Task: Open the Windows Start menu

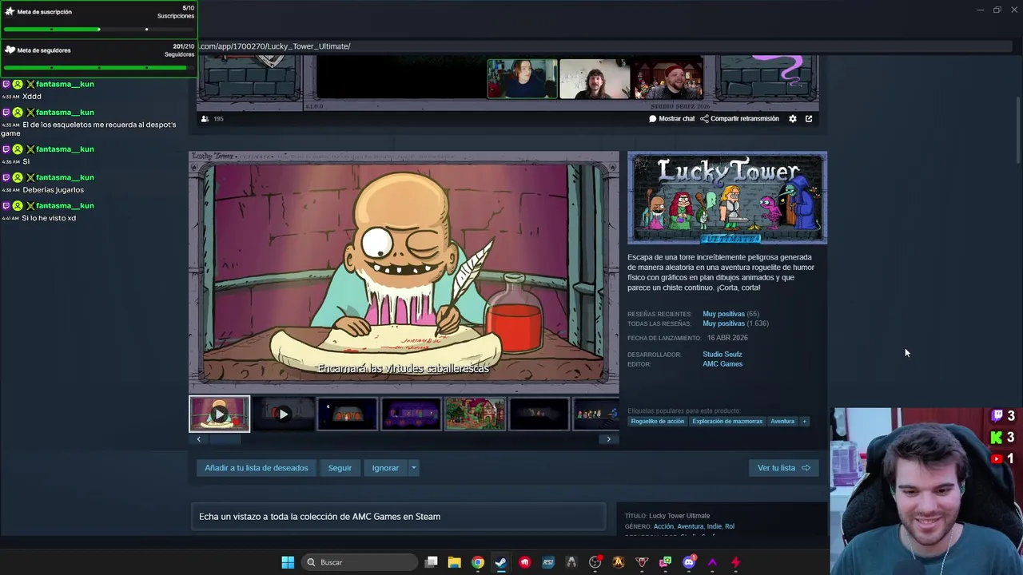Action: (288, 562)
